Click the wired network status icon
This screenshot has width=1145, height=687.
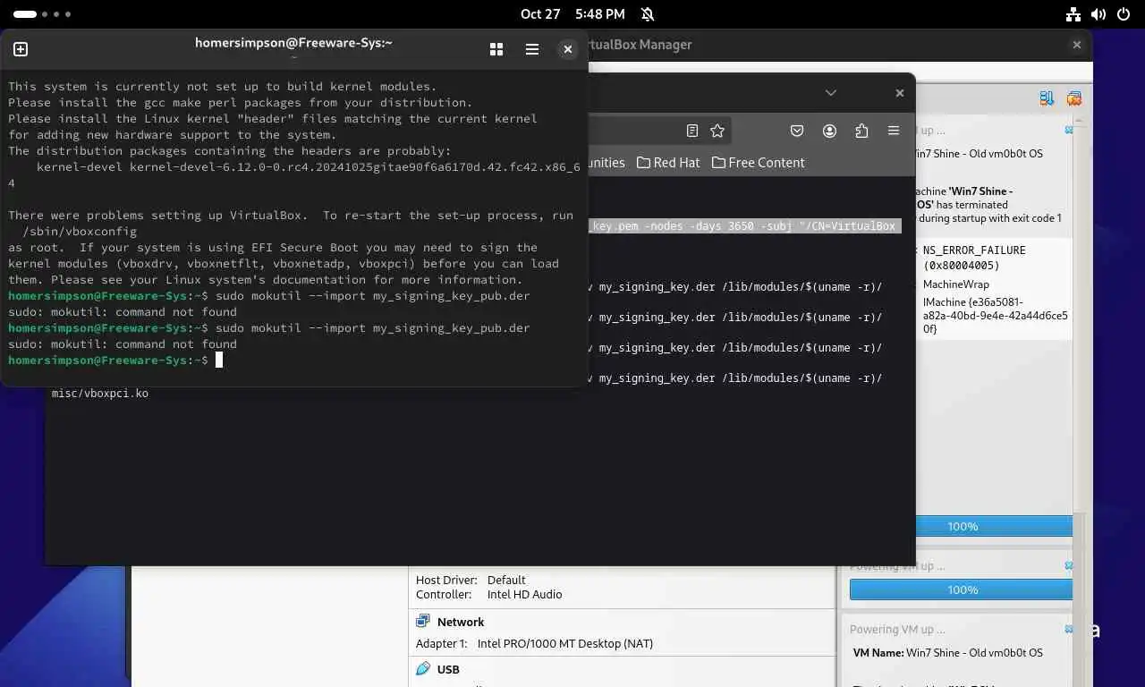[x=1073, y=14]
